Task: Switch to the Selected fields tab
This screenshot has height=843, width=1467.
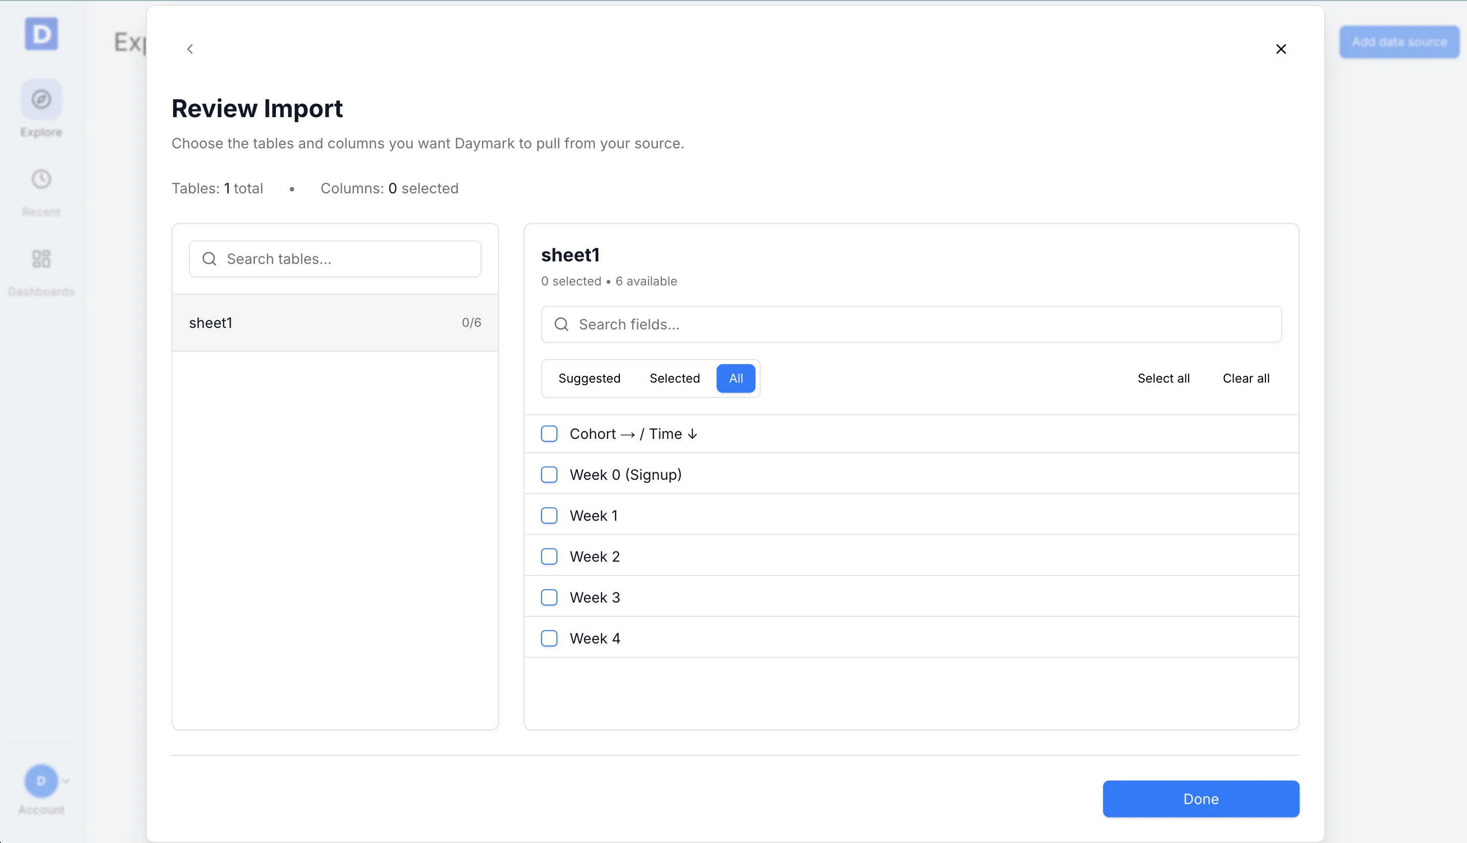Action: pyautogui.click(x=675, y=378)
